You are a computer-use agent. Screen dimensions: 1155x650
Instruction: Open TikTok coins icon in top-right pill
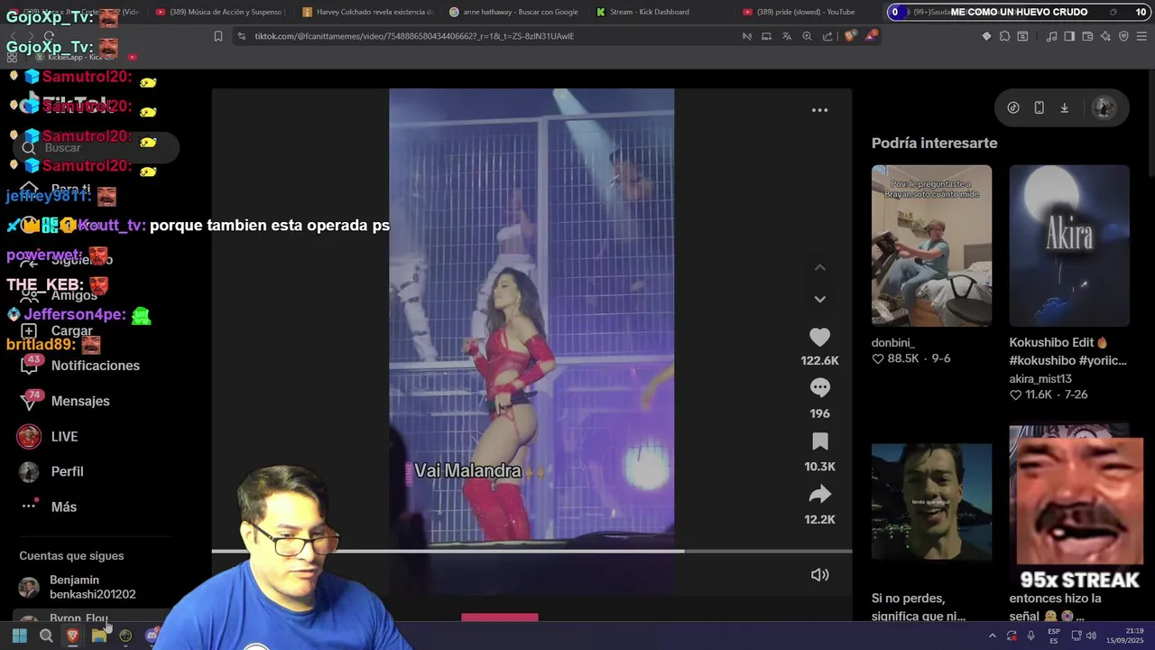pos(1013,107)
